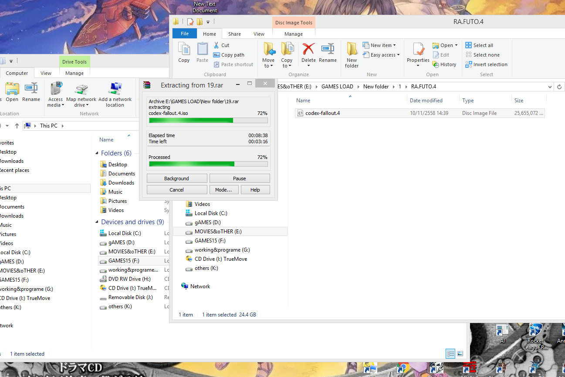Click the New folder icon in RA.FUTO.4 title bar

pos(200,22)
